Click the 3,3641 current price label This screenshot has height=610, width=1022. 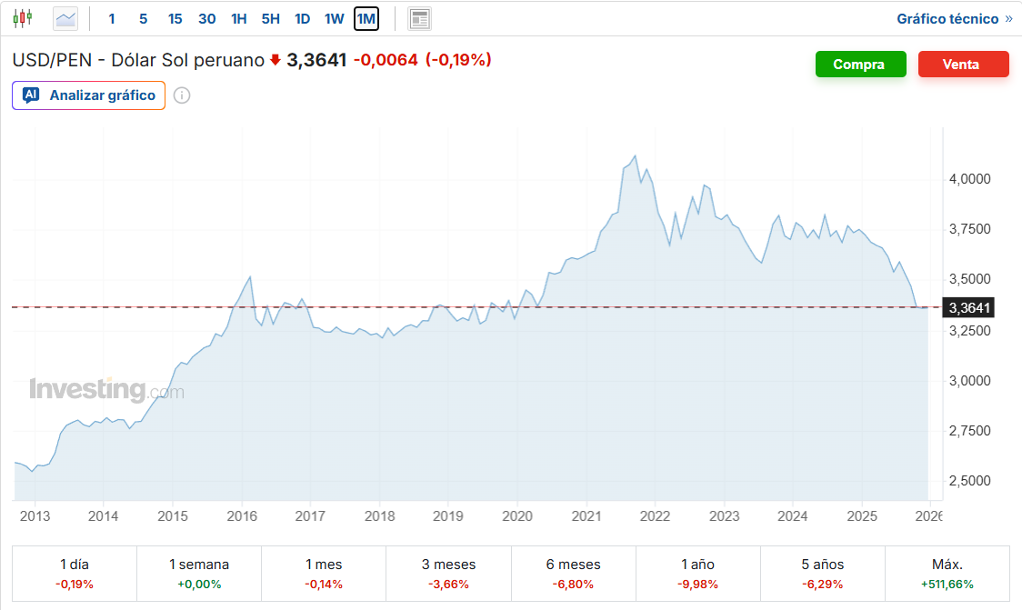coord(968,307)
